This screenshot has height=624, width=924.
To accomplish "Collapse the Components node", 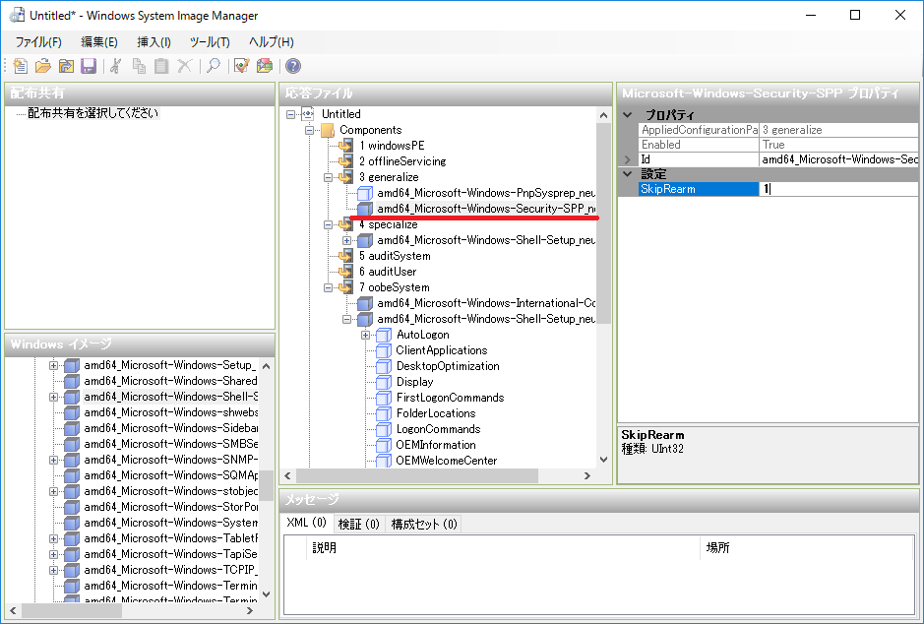I will [x=309, y=130].
